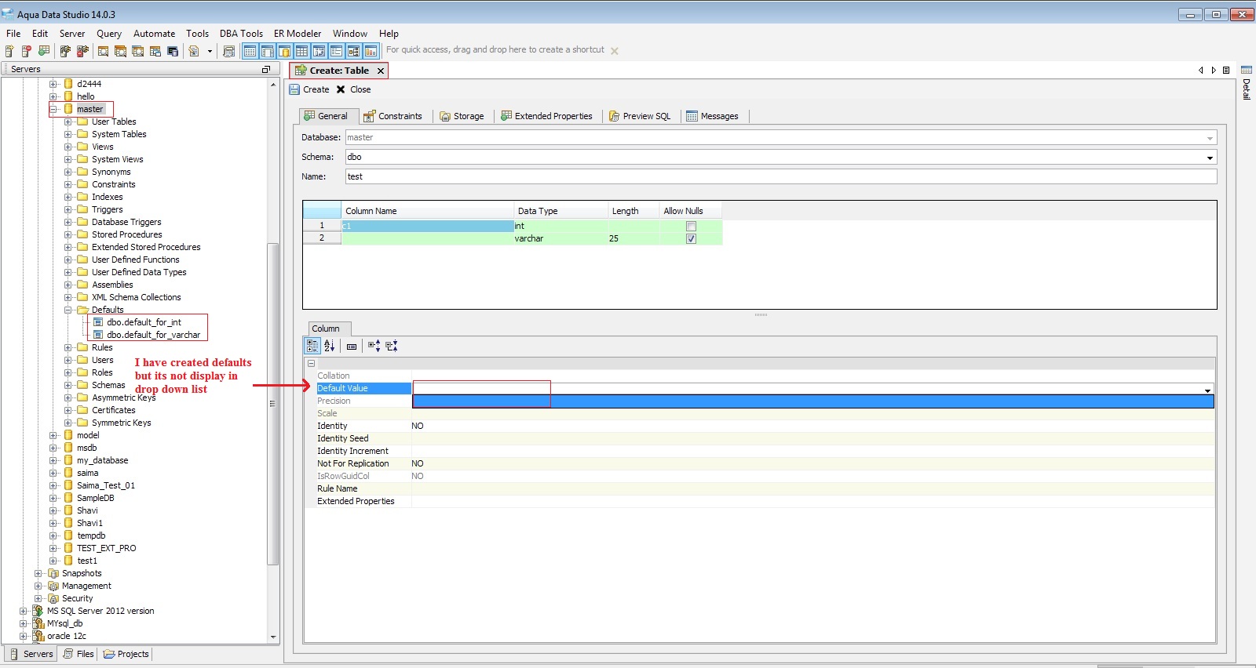Select the Stored Procedures folder
The height and width of the screenshot is (668, 1256).
126,234
